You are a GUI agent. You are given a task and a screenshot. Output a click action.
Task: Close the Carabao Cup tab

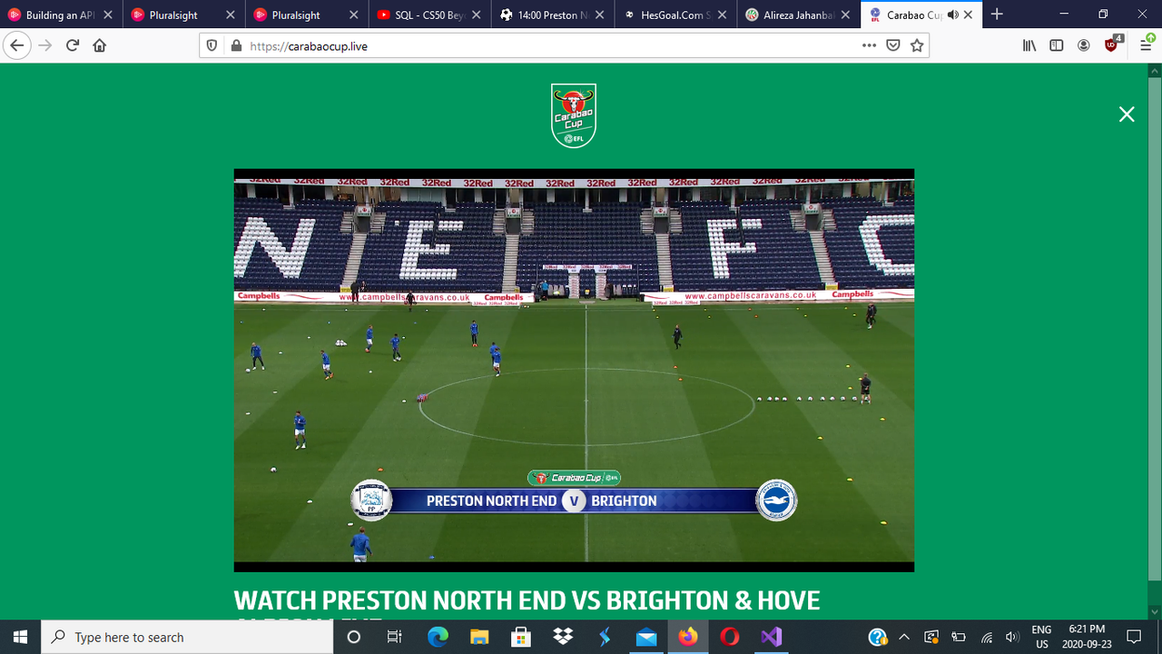tap(968, 15)
